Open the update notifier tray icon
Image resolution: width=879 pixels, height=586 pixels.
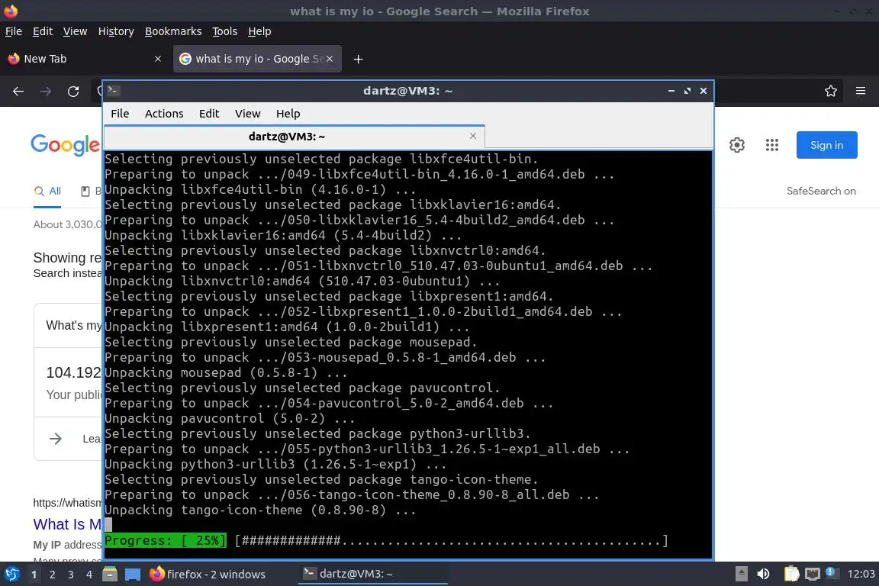[x=832, y=573]
